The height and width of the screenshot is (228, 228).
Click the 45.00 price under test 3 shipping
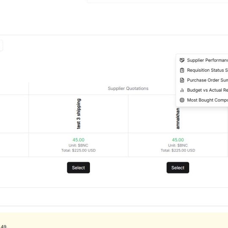coord(79,140)
